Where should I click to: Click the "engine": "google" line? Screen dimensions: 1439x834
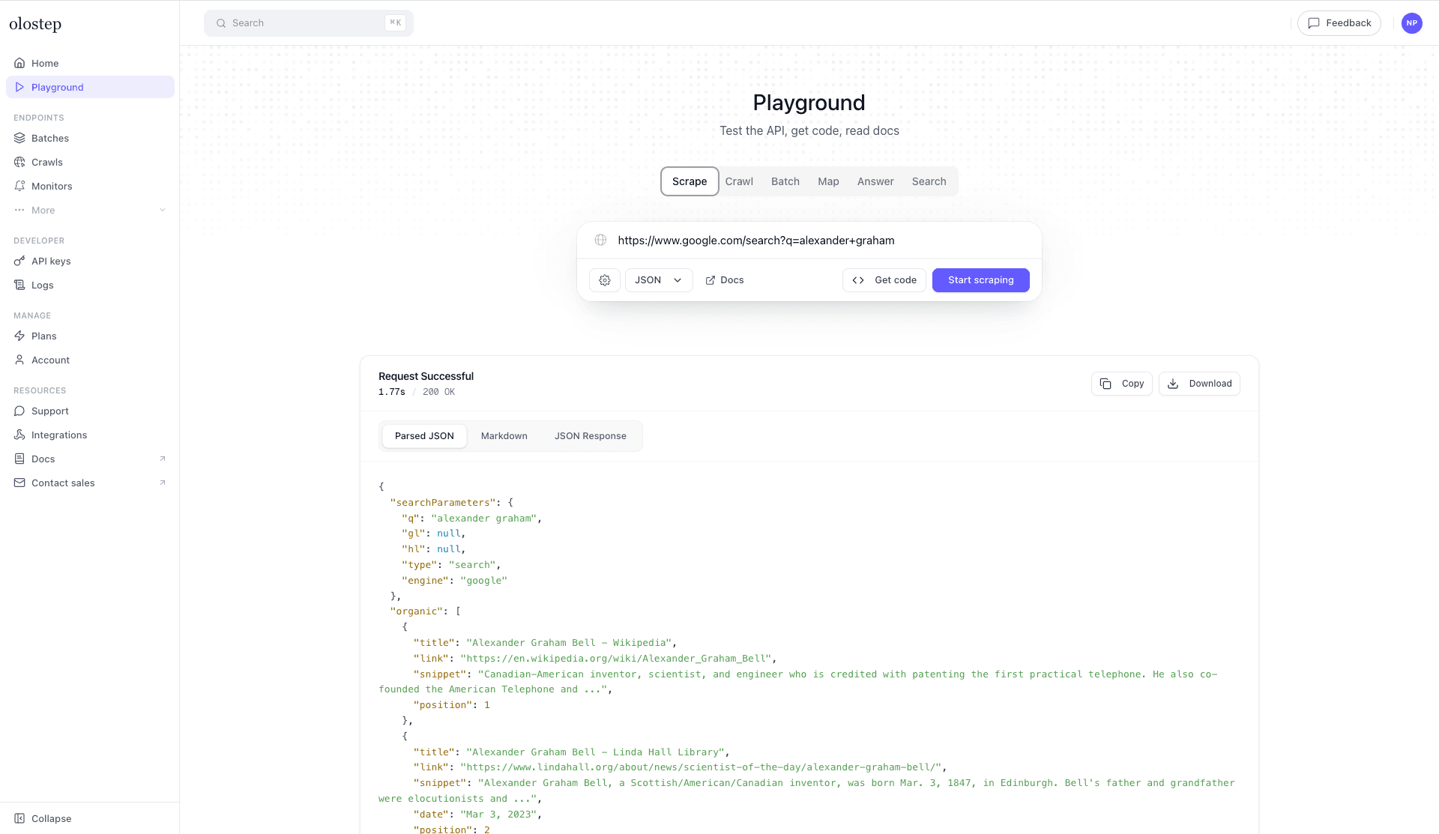click(454, 581)
